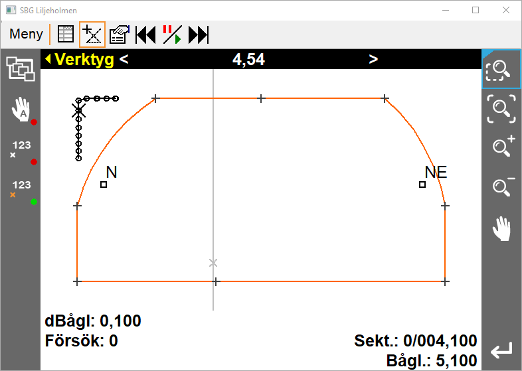Open the table list view icon
This screenshot has width=522, height=371.
[x=65, y=35]
